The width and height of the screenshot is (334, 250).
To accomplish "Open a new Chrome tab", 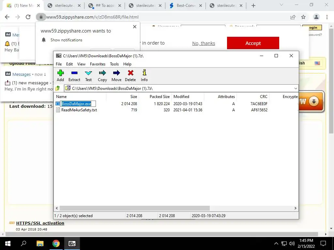I will [253, 6].
